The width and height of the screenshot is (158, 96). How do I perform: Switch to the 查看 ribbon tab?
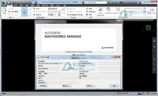tap(32, 5)
